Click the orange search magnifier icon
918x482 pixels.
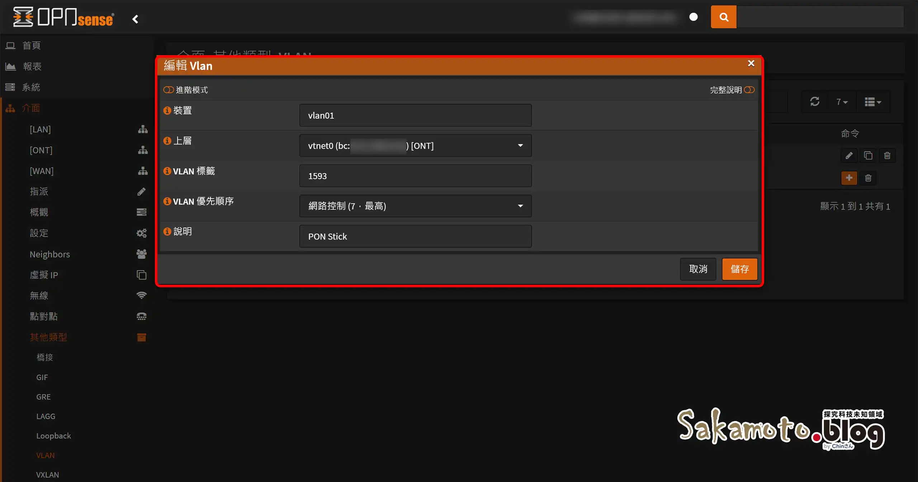(x=723, y=17)
